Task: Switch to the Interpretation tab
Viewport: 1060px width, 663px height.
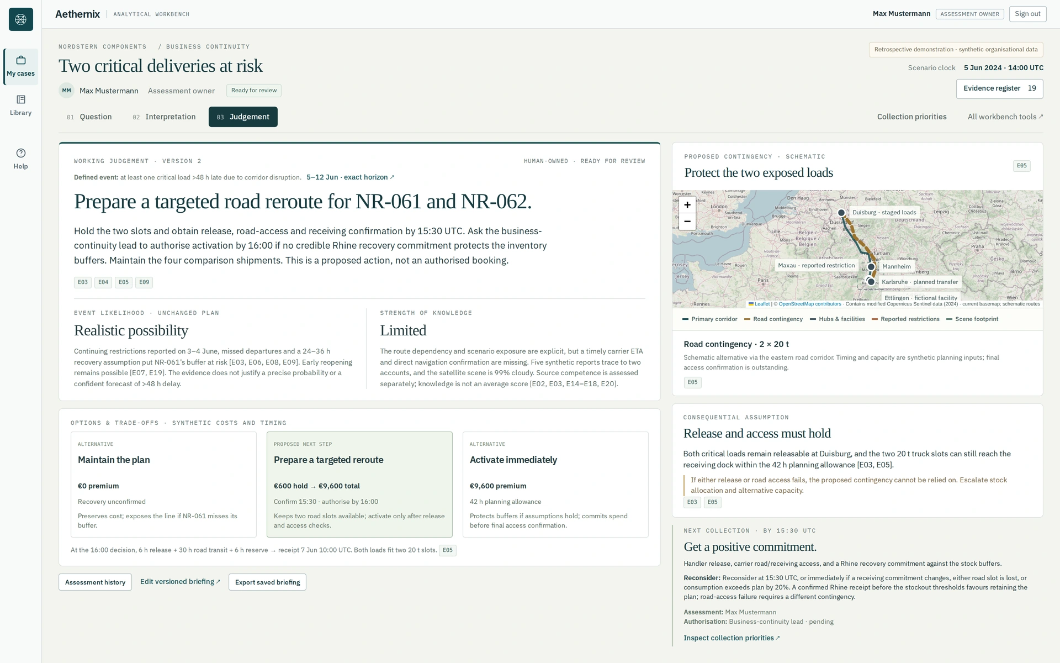Action: tap(164, 117)
